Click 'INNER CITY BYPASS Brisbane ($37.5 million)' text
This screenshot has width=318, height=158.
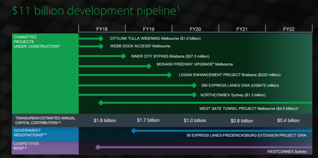[x=170, y=56]
